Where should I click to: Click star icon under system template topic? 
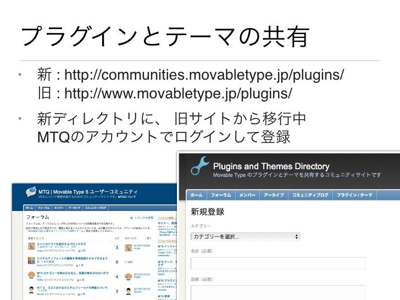(77, 265)
